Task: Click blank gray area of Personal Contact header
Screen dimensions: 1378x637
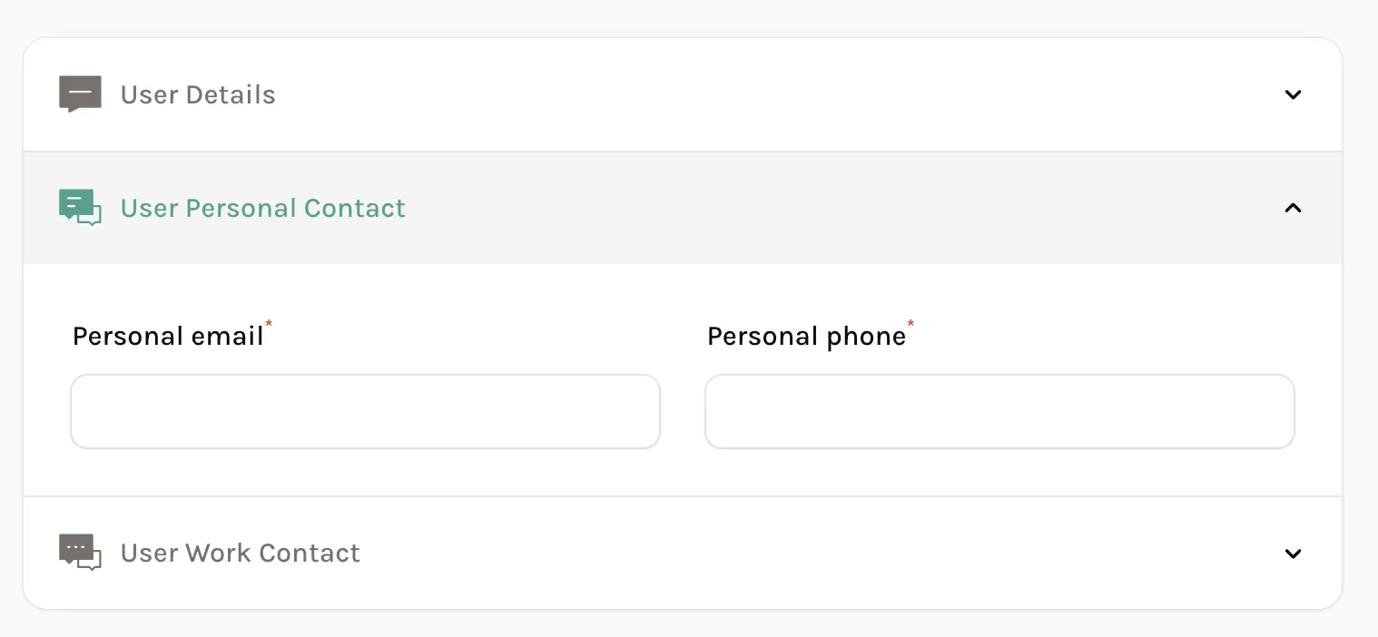Action: pos(817,208)
